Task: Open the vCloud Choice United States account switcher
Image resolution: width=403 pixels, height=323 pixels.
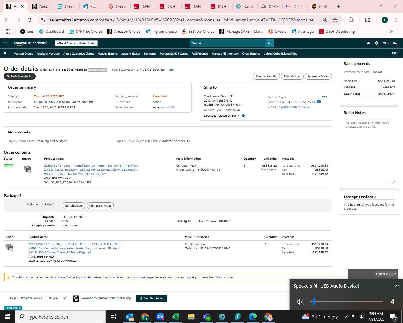Action: point(77,43)
